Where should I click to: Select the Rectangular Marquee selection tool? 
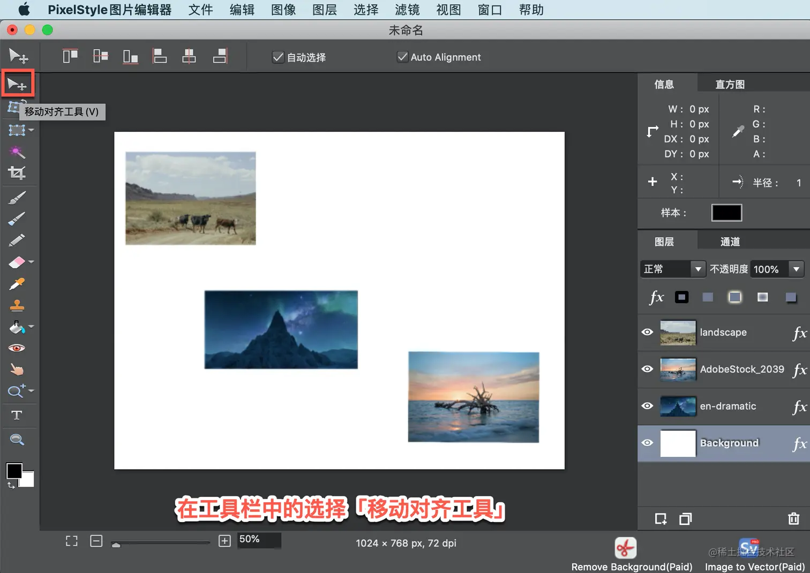tap(17, 130)
